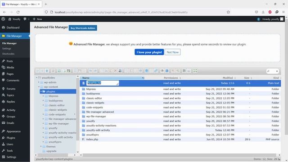Screen dimensions: 288x162
Task: Click the upload files toolbar icon
Action: coord(68,71)
